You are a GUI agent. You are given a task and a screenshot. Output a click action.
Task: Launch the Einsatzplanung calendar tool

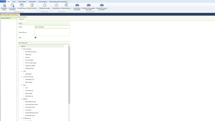22,6
